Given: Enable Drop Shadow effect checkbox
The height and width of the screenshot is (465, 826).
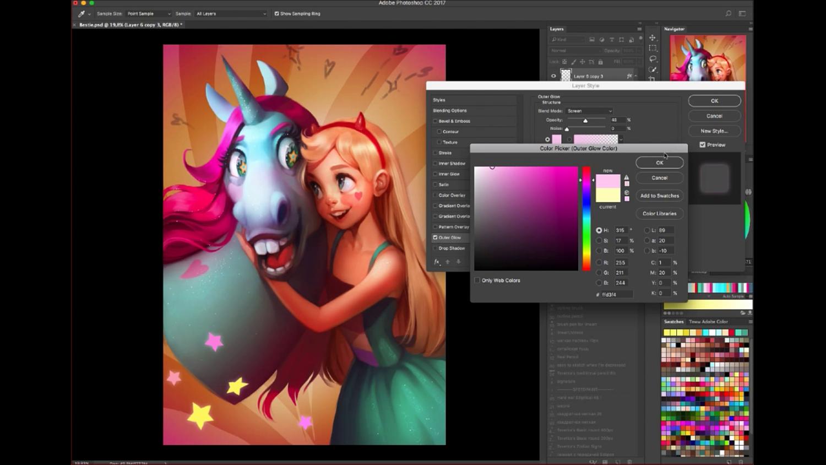Looking at the screenshot, I should tap(435, 248).
